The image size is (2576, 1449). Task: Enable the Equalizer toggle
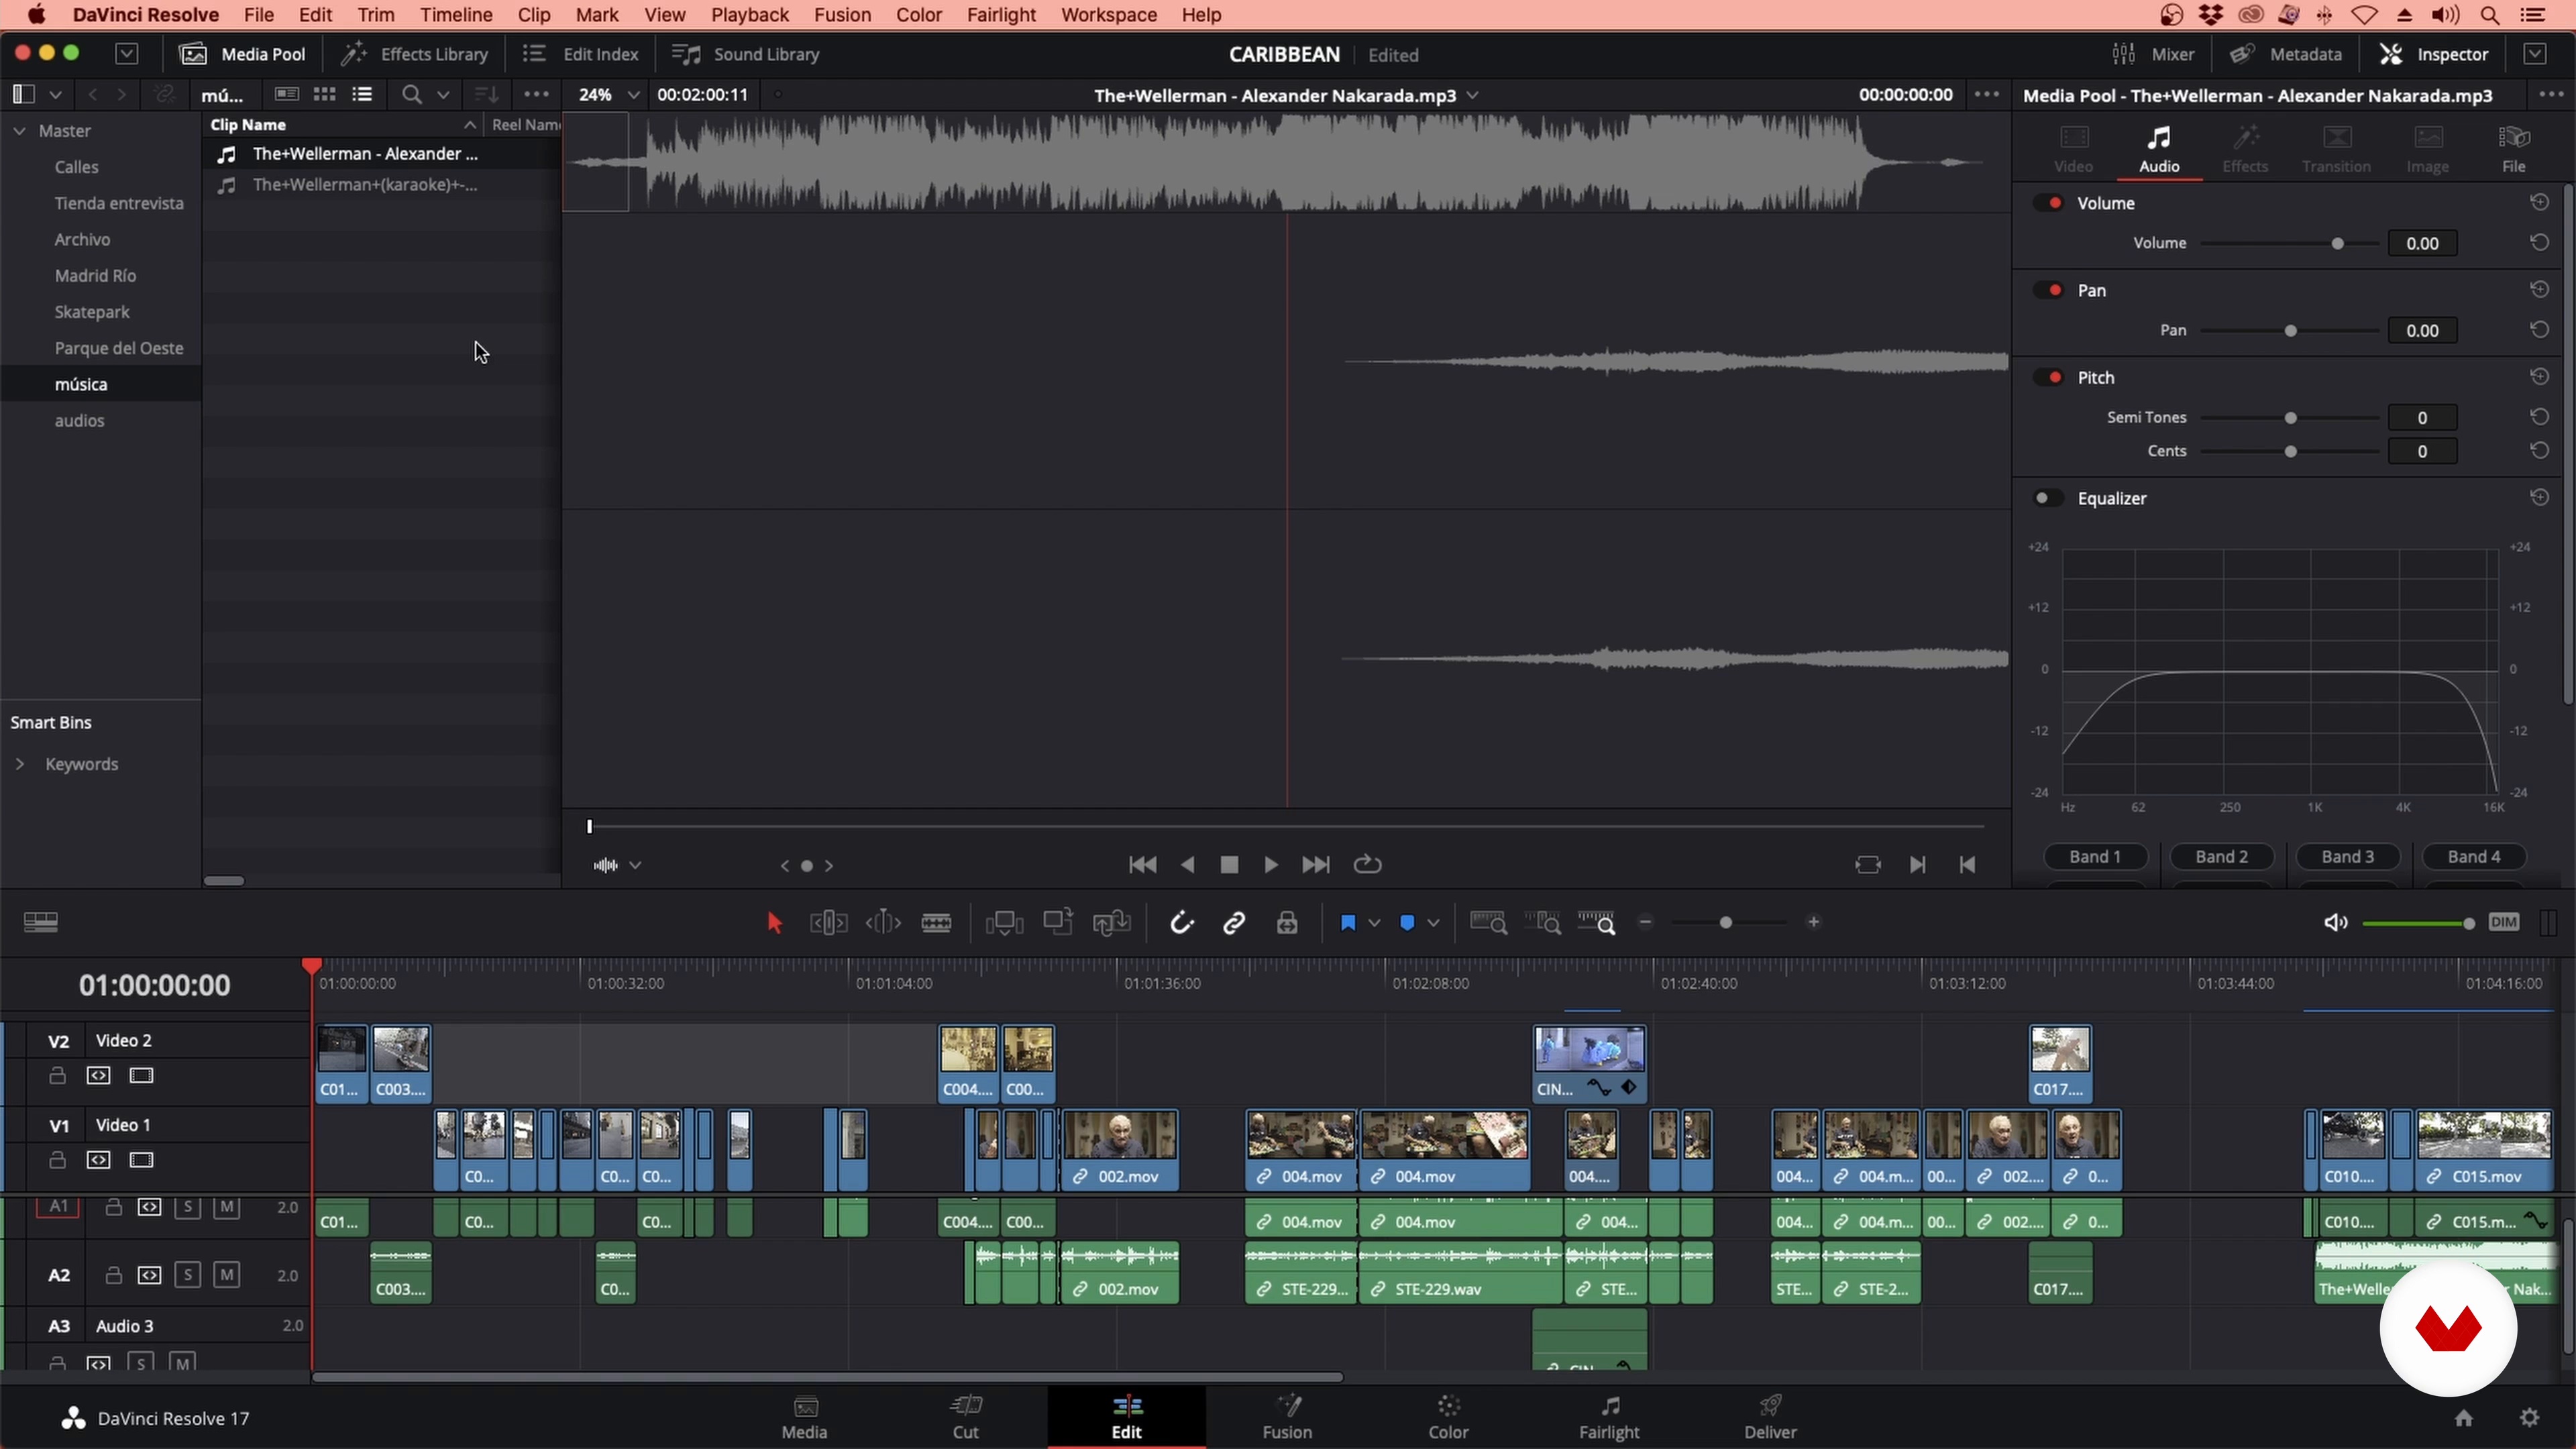2047,498
